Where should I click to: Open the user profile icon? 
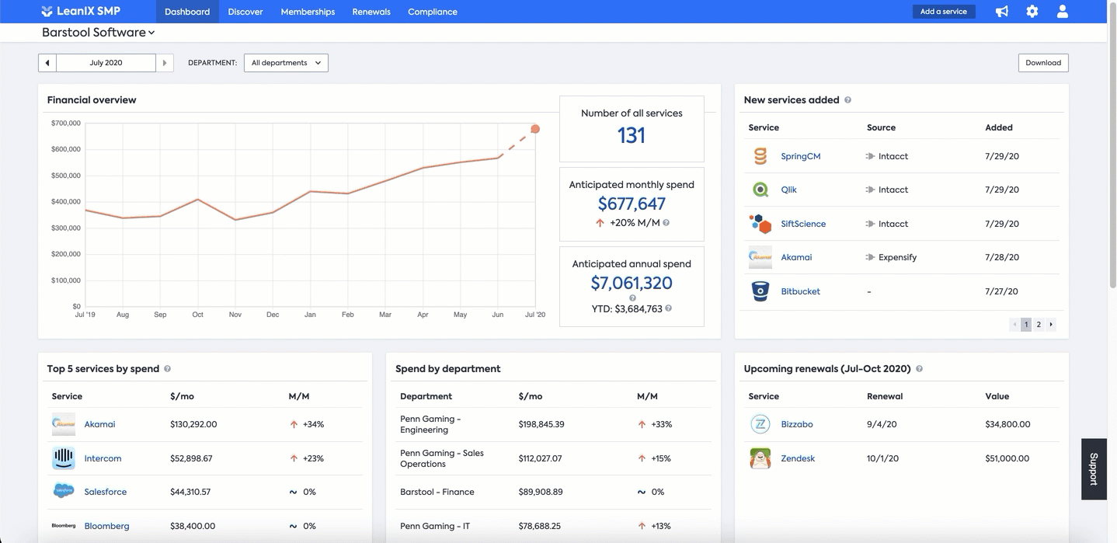click(1063, 12)
